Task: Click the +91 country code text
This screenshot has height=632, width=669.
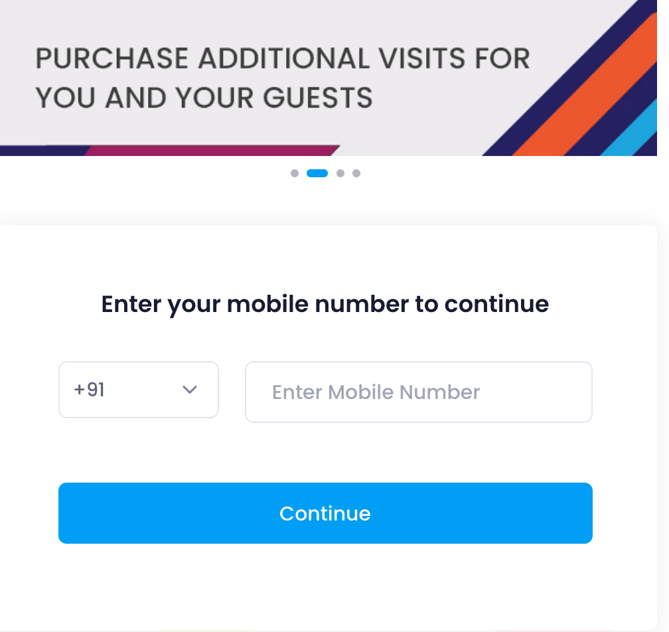Action: point(90,390)
